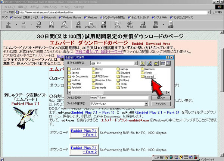Click the rightmost toolbar button after 編集

point(171,25)
